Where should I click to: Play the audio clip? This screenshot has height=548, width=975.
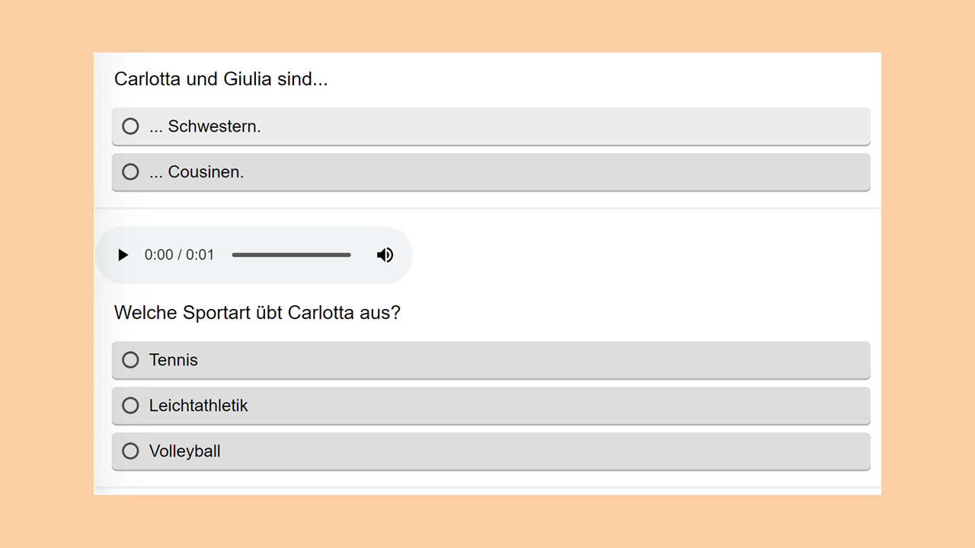[123, 255]
